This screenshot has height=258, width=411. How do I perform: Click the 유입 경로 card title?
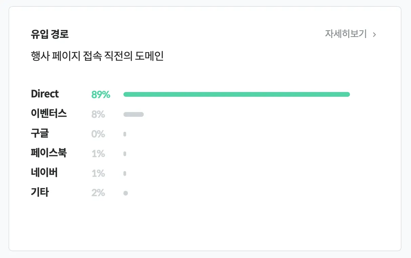tap(50, 34)
